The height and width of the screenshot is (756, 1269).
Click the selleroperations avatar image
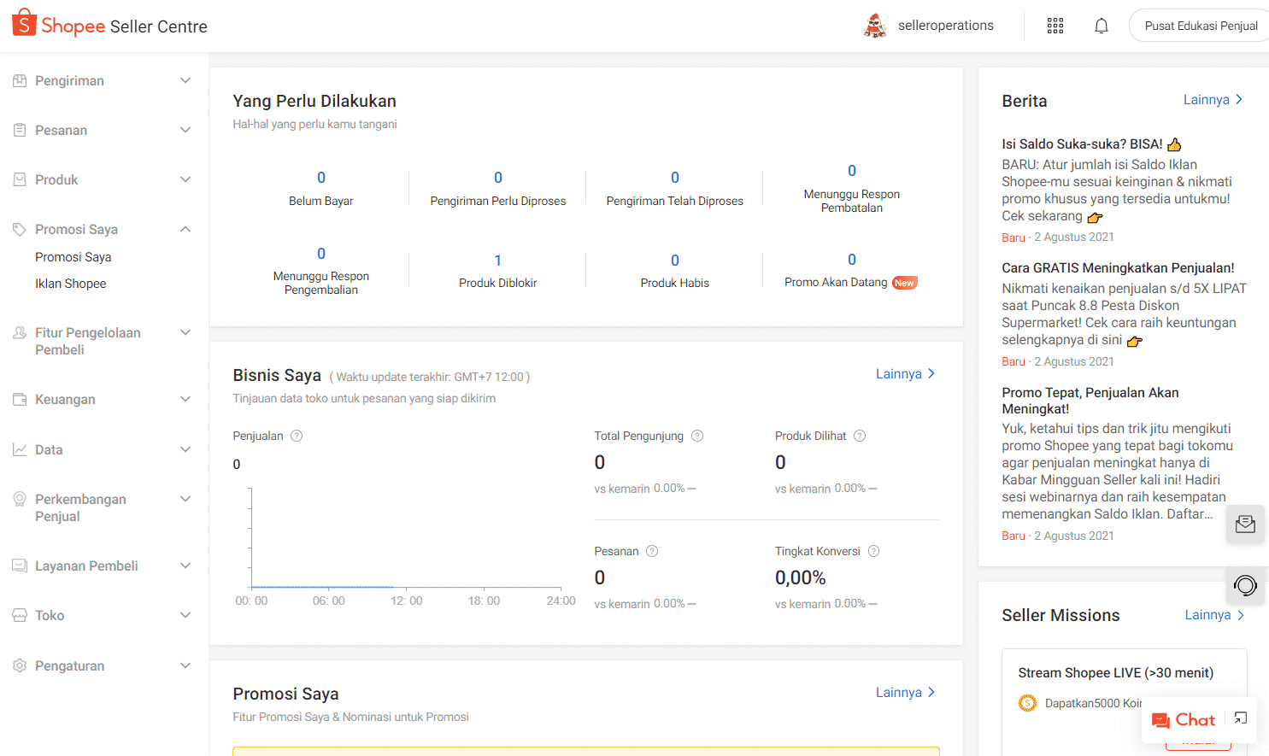coord(875,25)
